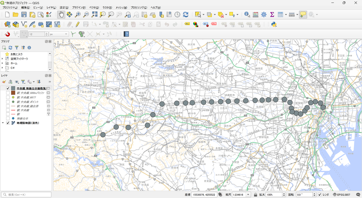Open the 縮尺 scale dropdown arrow
The width and height of the screenshot is (362, 198).
[248, 195]
